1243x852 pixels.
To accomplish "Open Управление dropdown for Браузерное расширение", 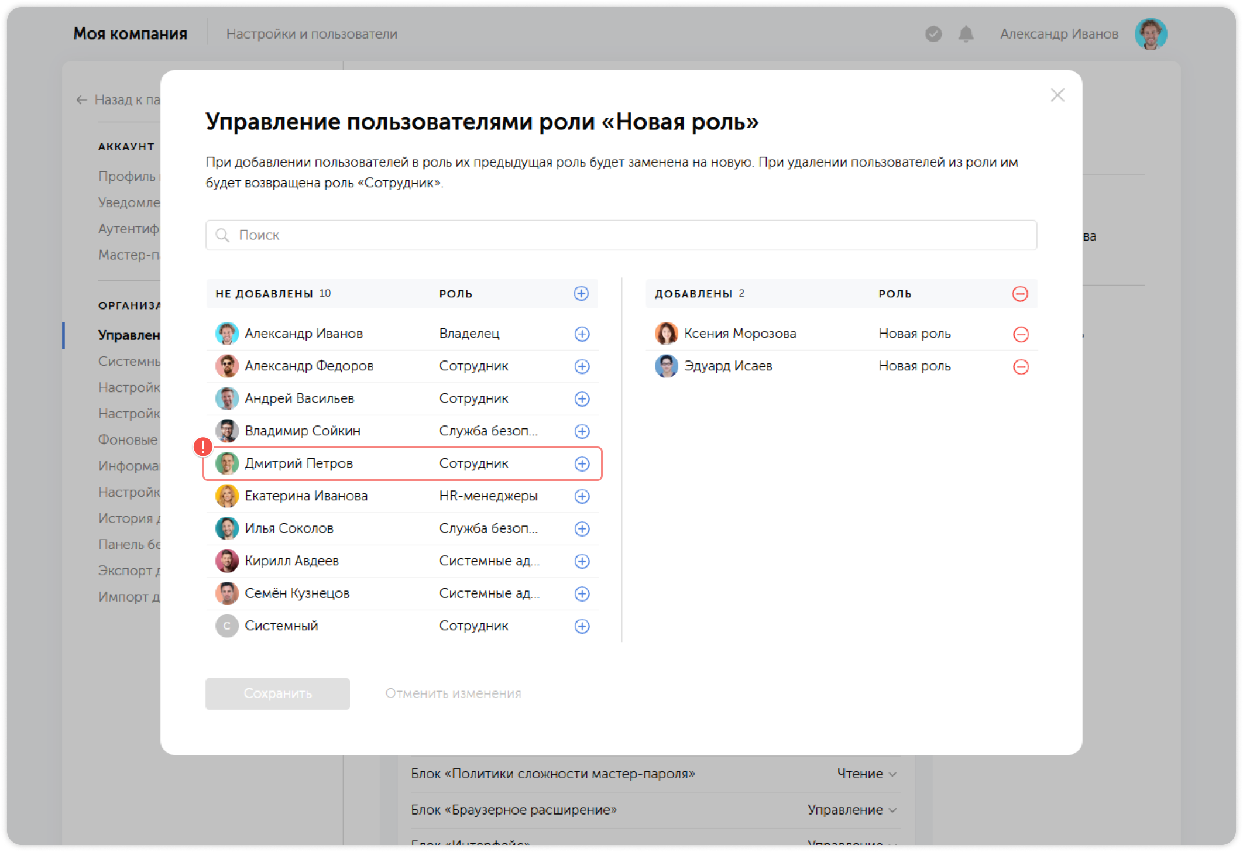I will 851,810.
